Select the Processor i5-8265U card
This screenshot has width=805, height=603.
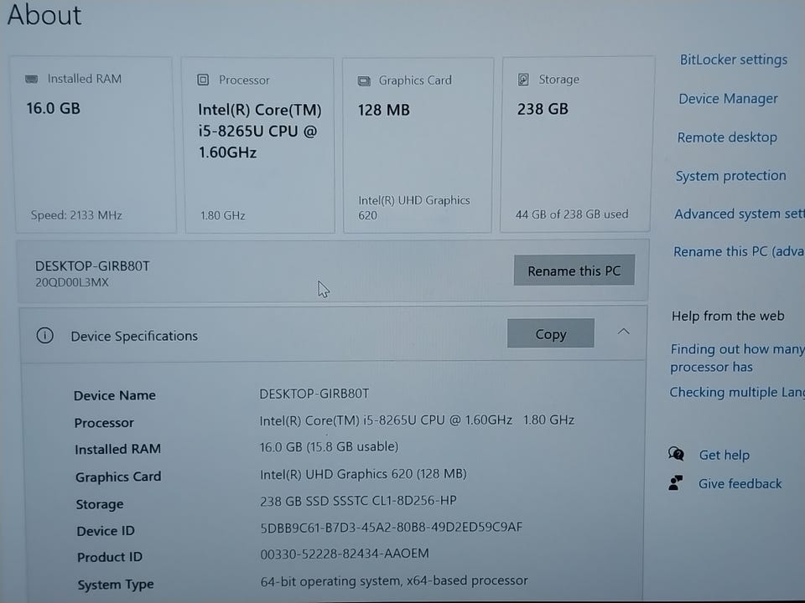click(x=259, y=146)
